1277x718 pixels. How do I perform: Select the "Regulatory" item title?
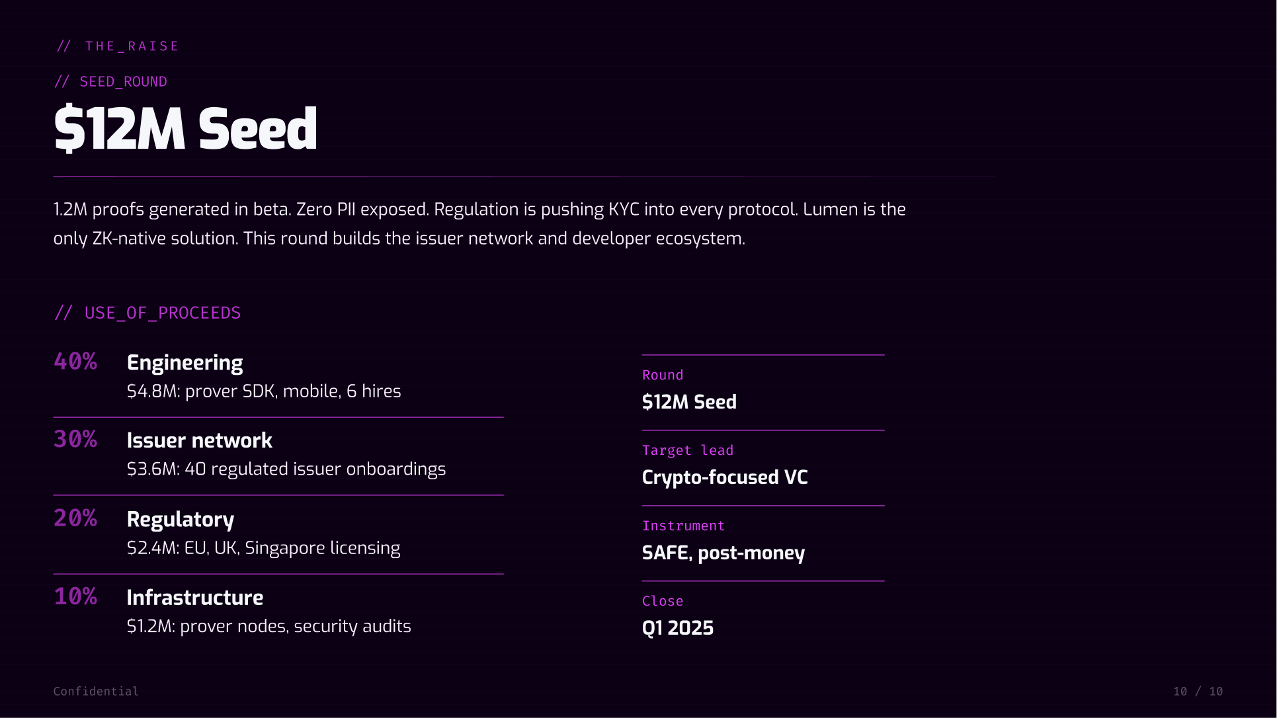tap(180, 520)
